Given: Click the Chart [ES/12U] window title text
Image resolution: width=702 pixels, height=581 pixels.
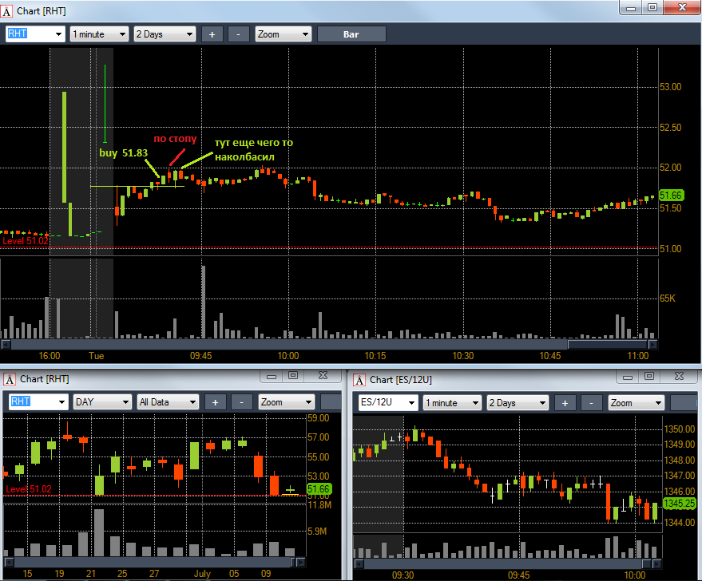Looking at the screenshot, I should click(x=401, y=380).
